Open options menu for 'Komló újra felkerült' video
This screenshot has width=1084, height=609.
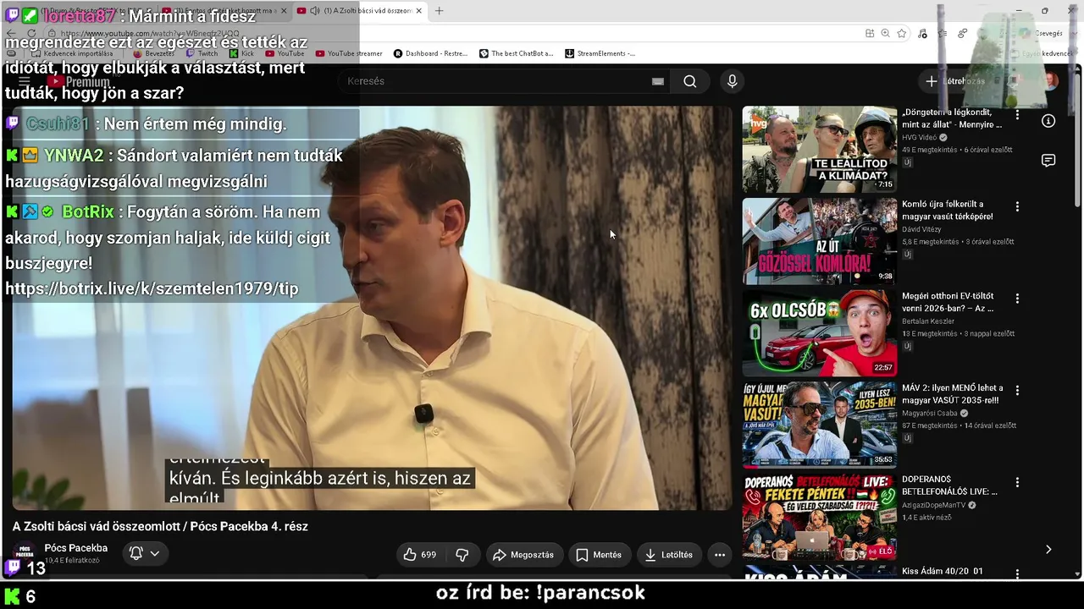[x=1017, y=206]
